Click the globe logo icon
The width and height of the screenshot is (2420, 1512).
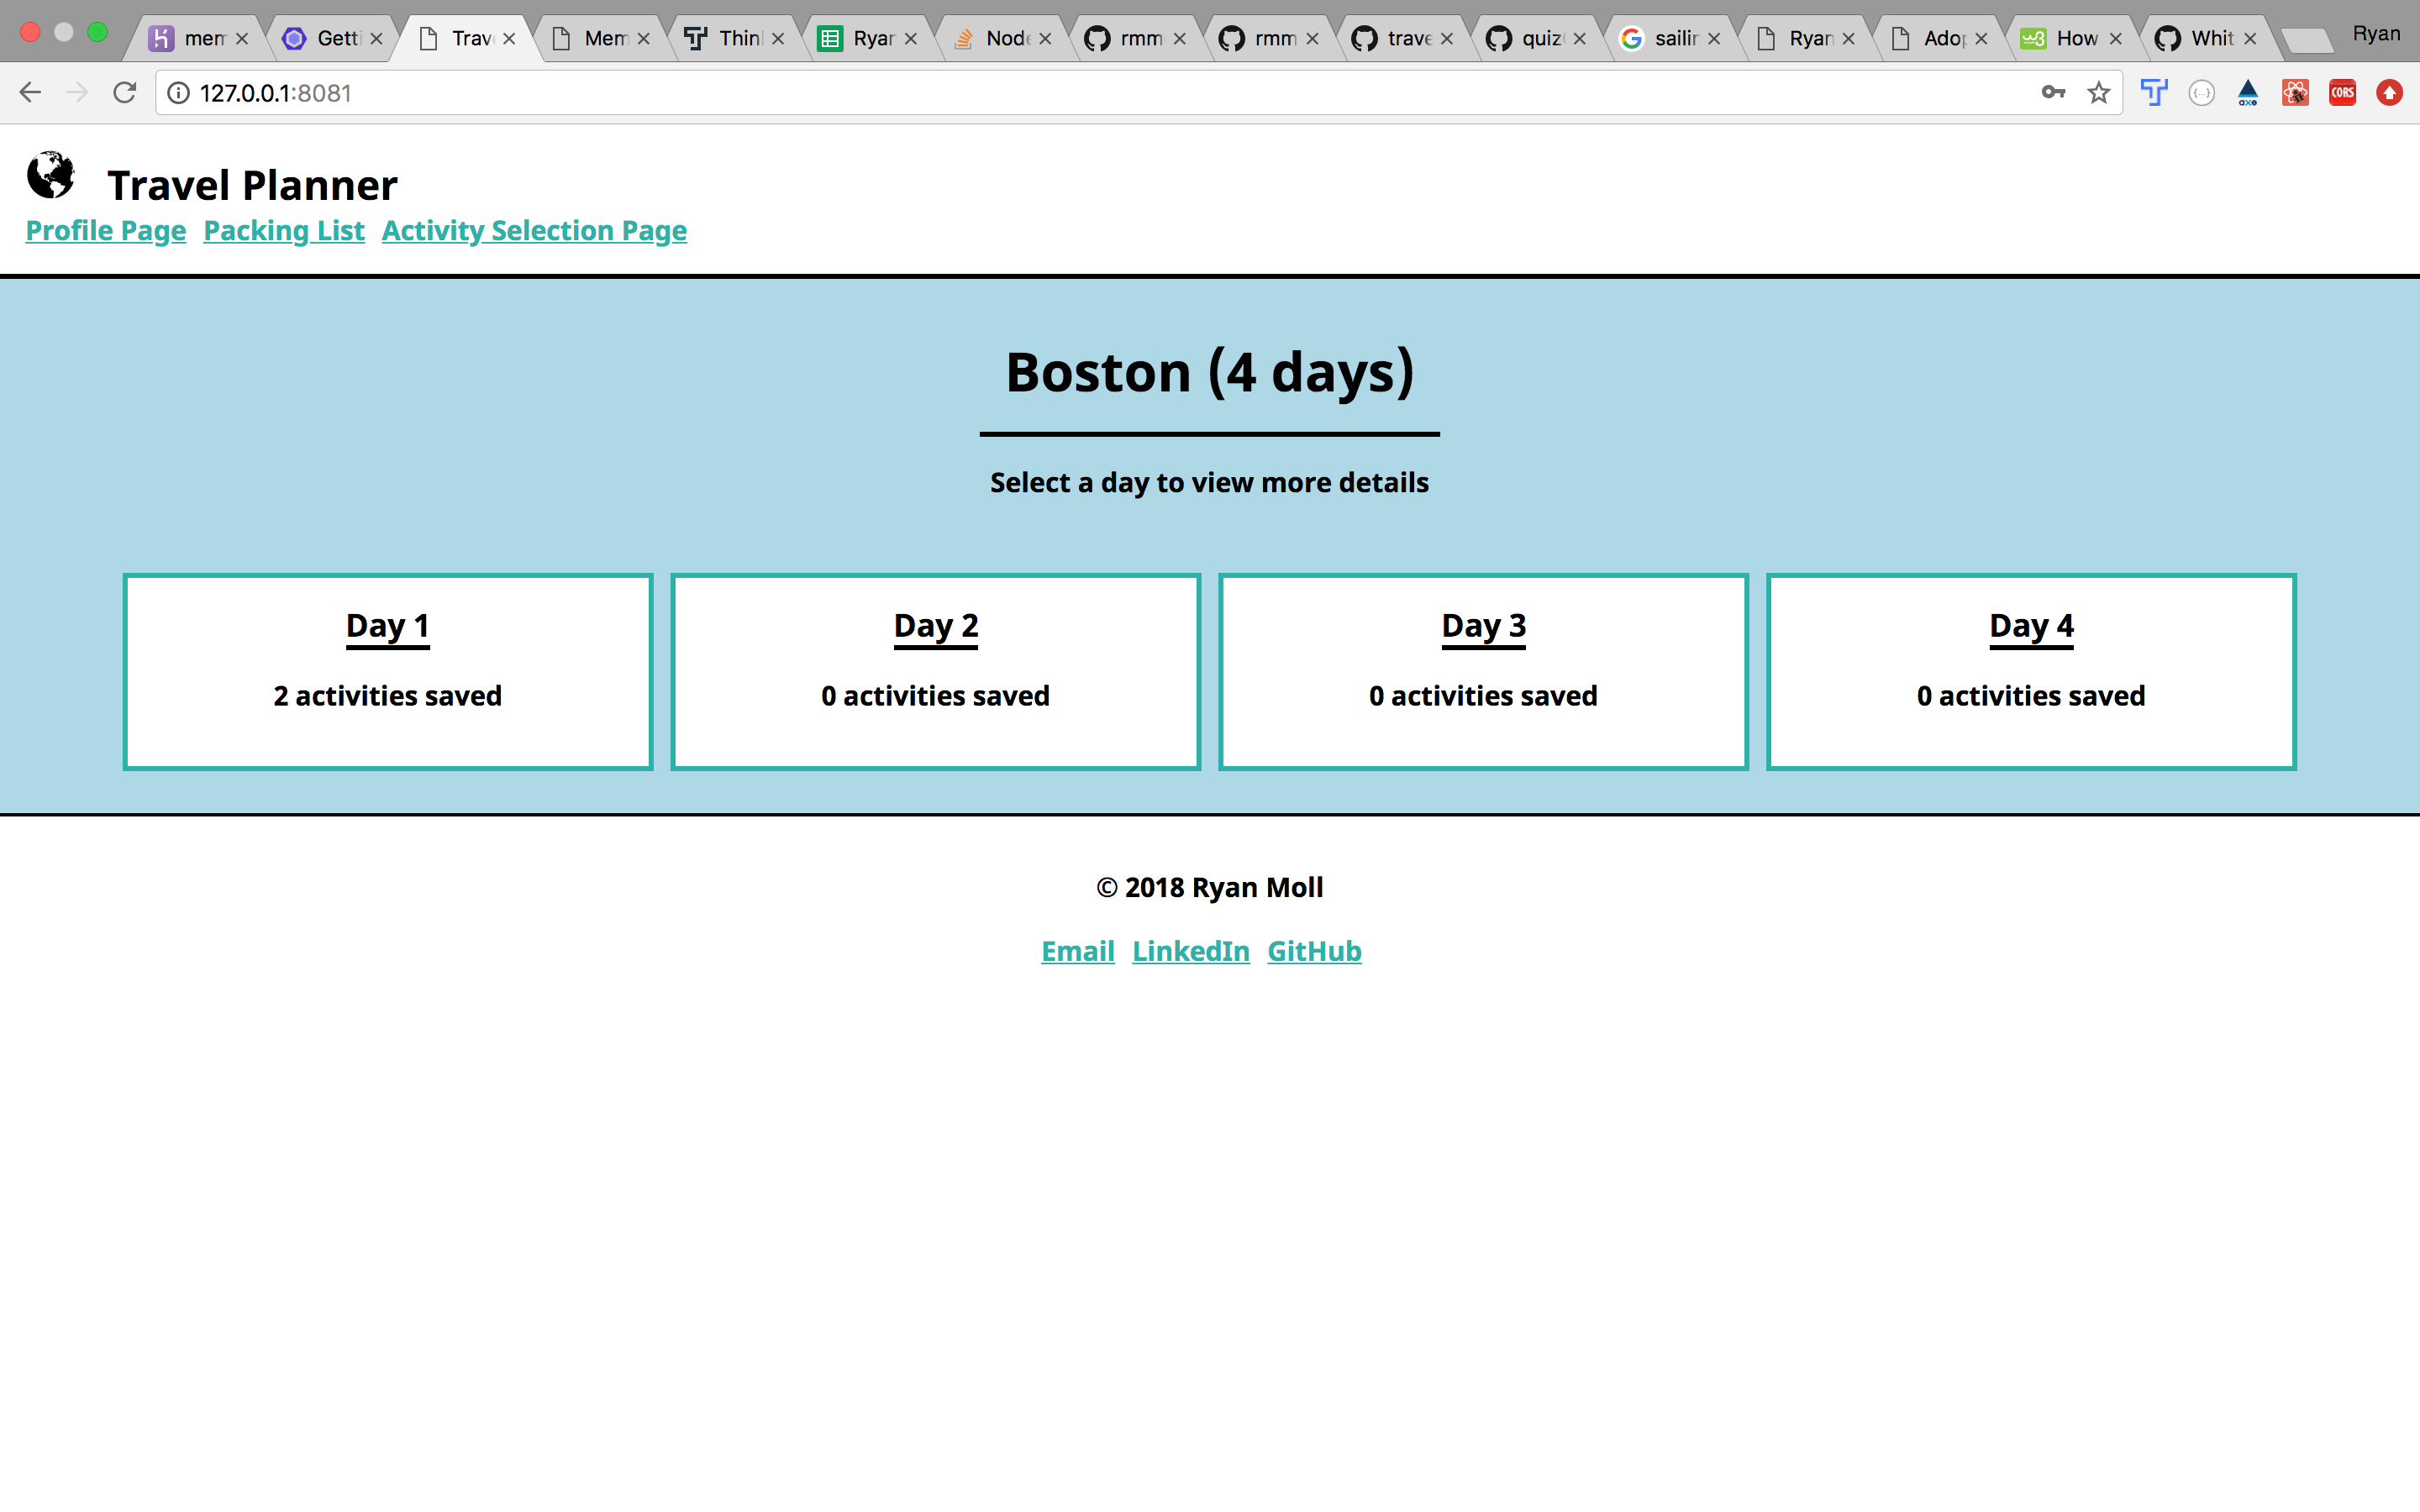(x=50, y=176)
